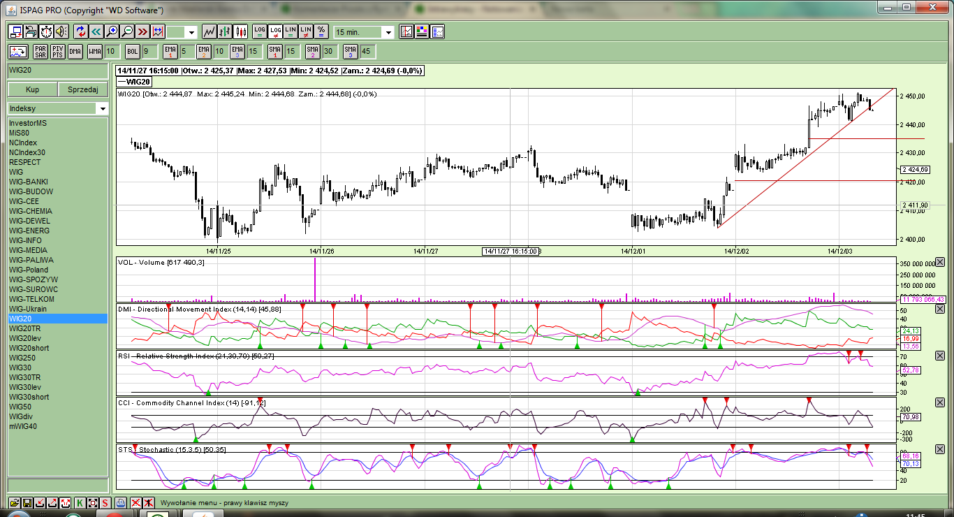Open the color palette settings icon

pyautogui.click(x=422, y=31)
